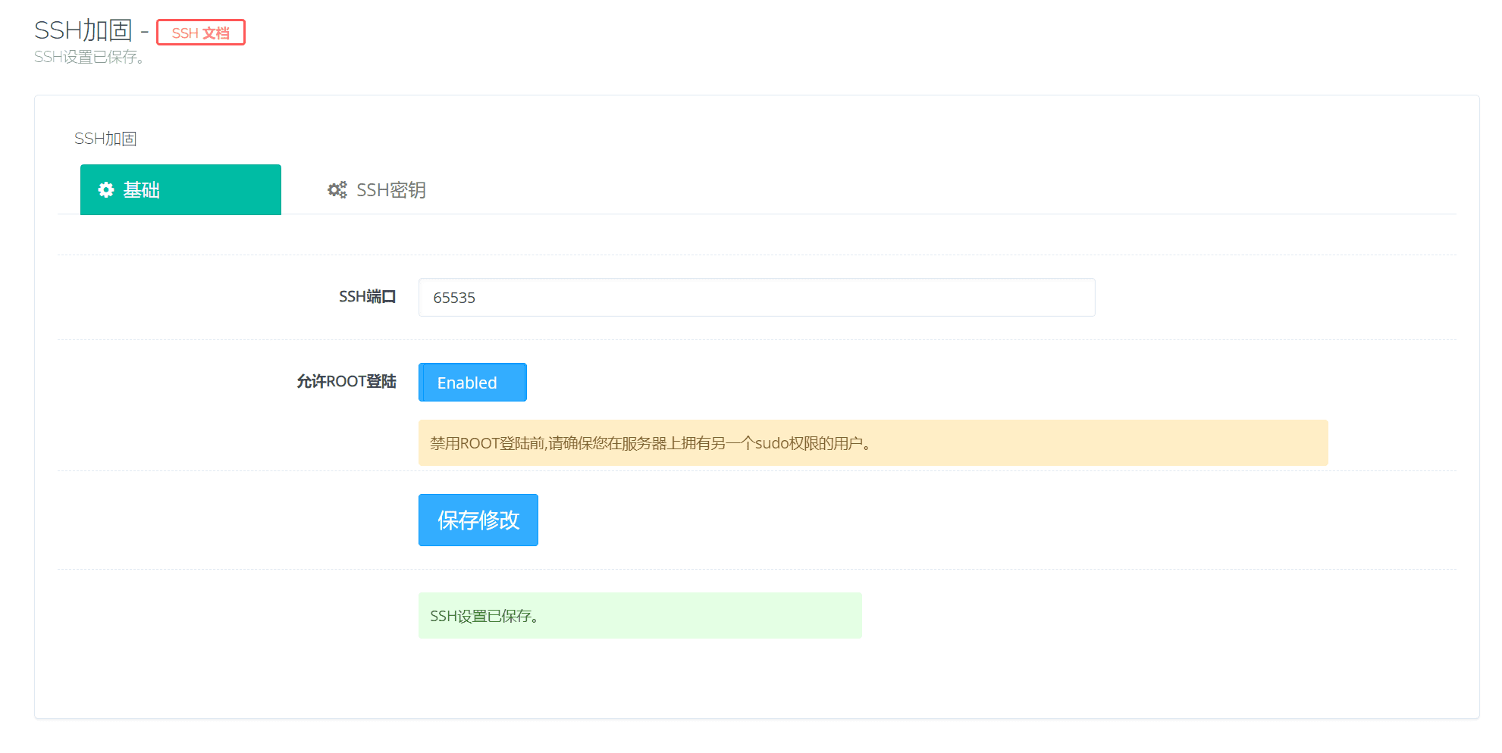Turn off the root login permission control
The image size is (1502, 753).
pos(472,383)
